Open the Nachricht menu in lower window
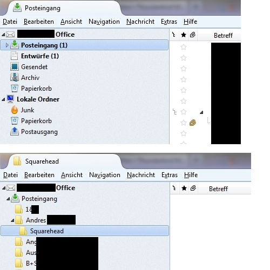270x270 pixels. coord(141,175)
